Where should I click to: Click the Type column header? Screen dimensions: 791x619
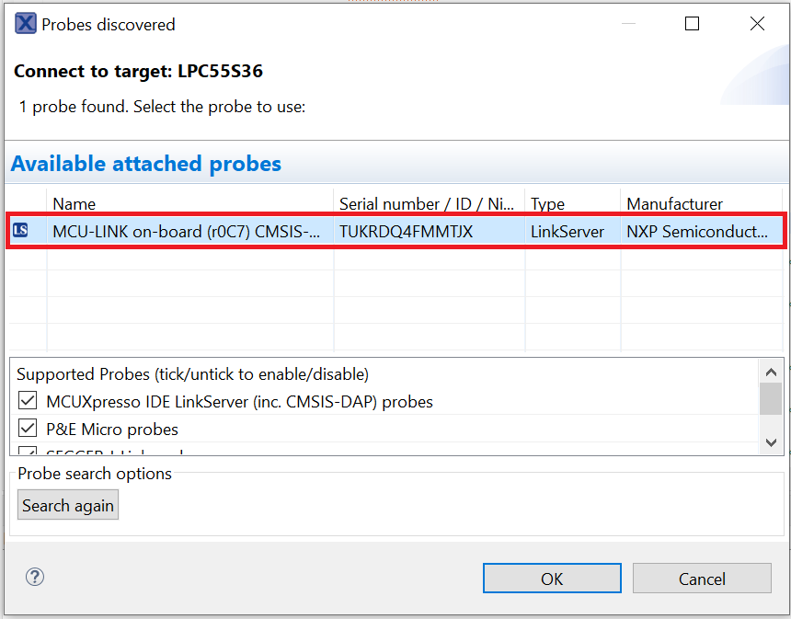[570, 204]
